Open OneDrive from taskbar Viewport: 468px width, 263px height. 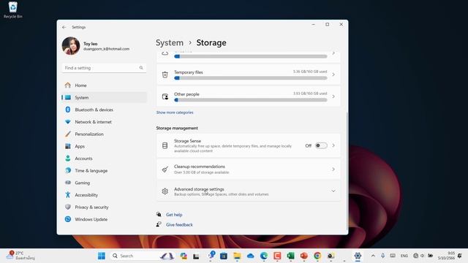pyautogui.click(x=250, y=256)
